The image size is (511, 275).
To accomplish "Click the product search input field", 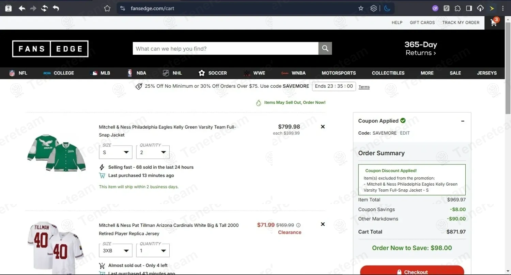I will click(x=226, y=49).
